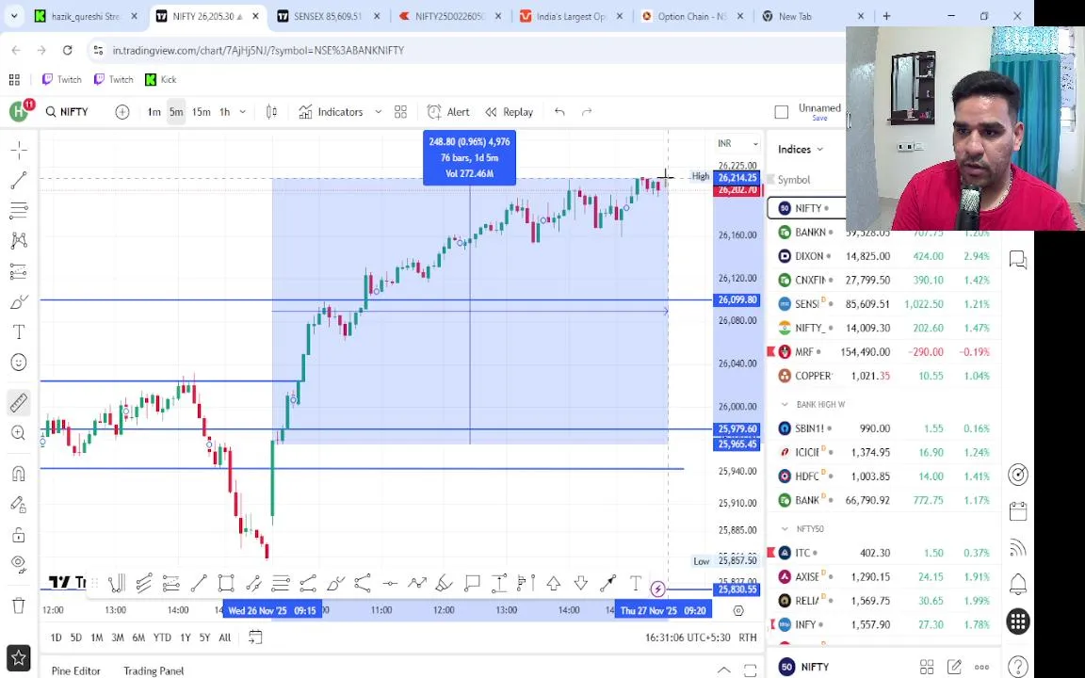
Task: Open the notifications bell icon
Action: click(1018, 585)
